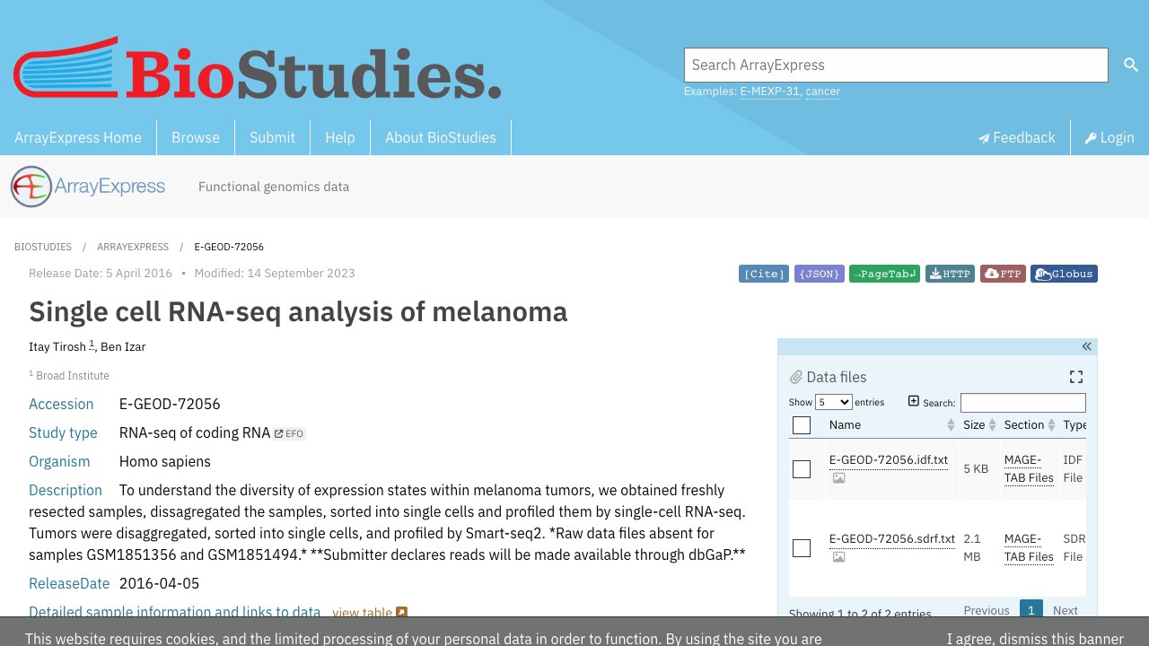Viewport: 1149px width, 646px height.
Task: Focus the Search ArrayExpress input field
Action: pos(896,65)
